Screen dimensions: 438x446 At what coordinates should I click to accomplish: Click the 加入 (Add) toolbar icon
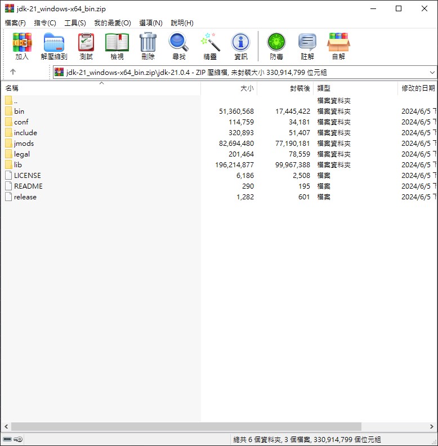[22, 46]
